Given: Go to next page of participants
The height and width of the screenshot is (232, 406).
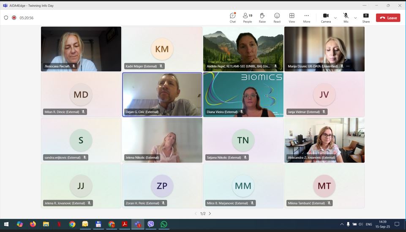Looking at the screenshot, I should [x=210, y=213].
